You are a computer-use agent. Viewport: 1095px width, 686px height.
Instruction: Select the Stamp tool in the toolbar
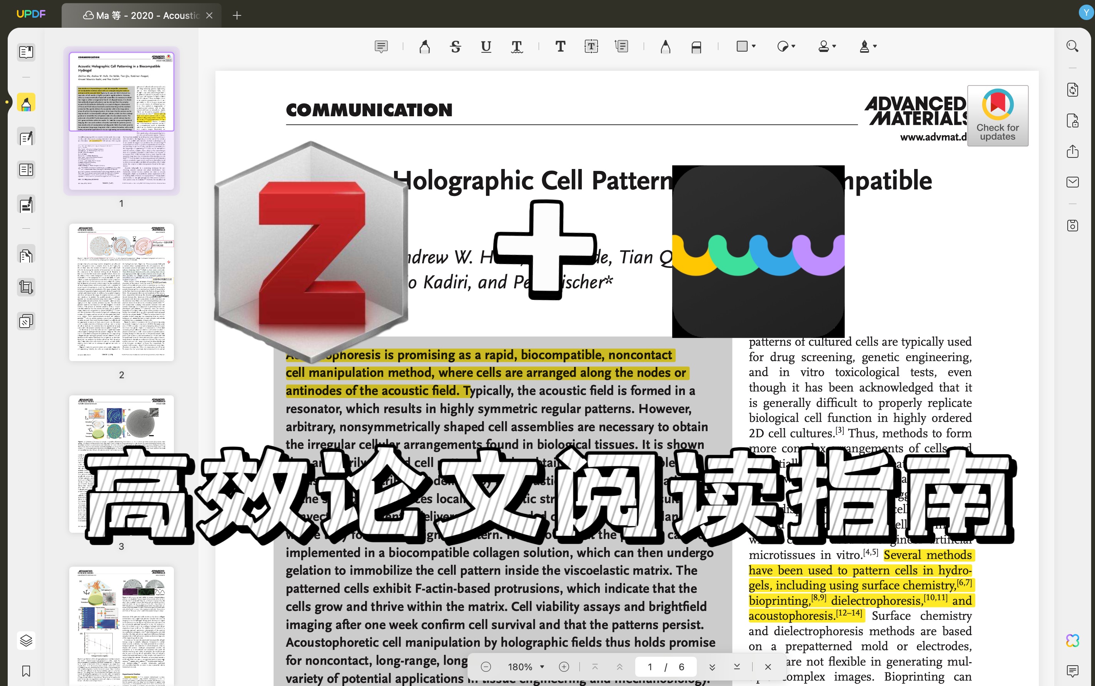(823, 46)
